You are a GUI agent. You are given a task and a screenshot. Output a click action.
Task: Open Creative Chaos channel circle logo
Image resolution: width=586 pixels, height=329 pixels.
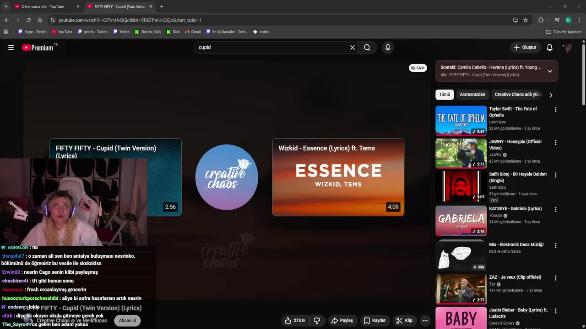[227, 177]
